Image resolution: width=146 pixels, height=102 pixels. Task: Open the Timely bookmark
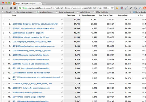(7, 12)
